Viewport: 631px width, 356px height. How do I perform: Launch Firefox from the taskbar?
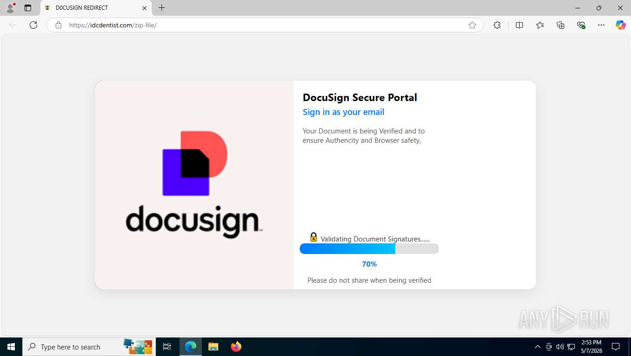coord(236,347)
